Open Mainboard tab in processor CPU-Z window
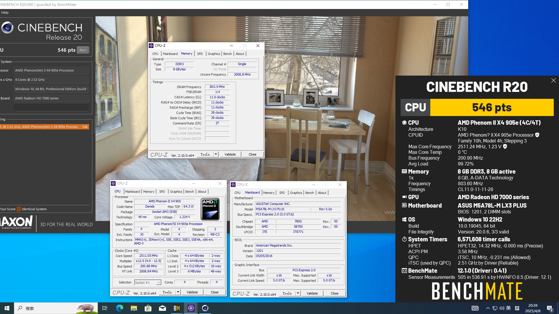This screenshot has width=559, height=314. click(x=132, y=192)
